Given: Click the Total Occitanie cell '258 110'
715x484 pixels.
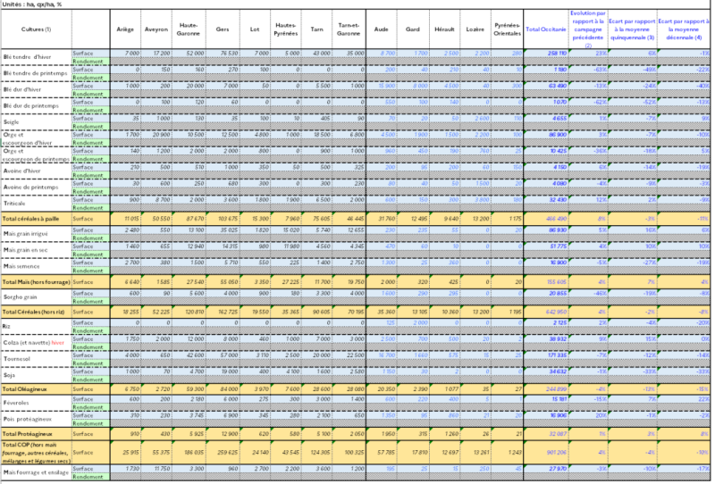Looking at the screenshot, I should (557, 54).
